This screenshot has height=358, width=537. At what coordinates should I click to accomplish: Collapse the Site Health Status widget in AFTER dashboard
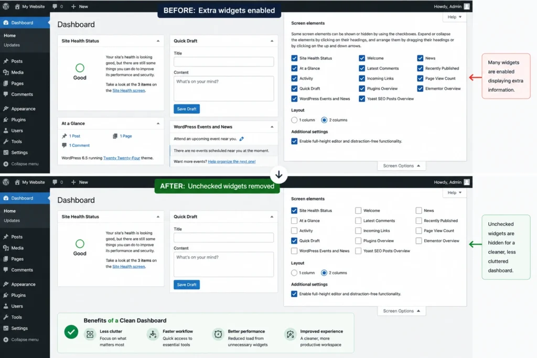point(158,216)
